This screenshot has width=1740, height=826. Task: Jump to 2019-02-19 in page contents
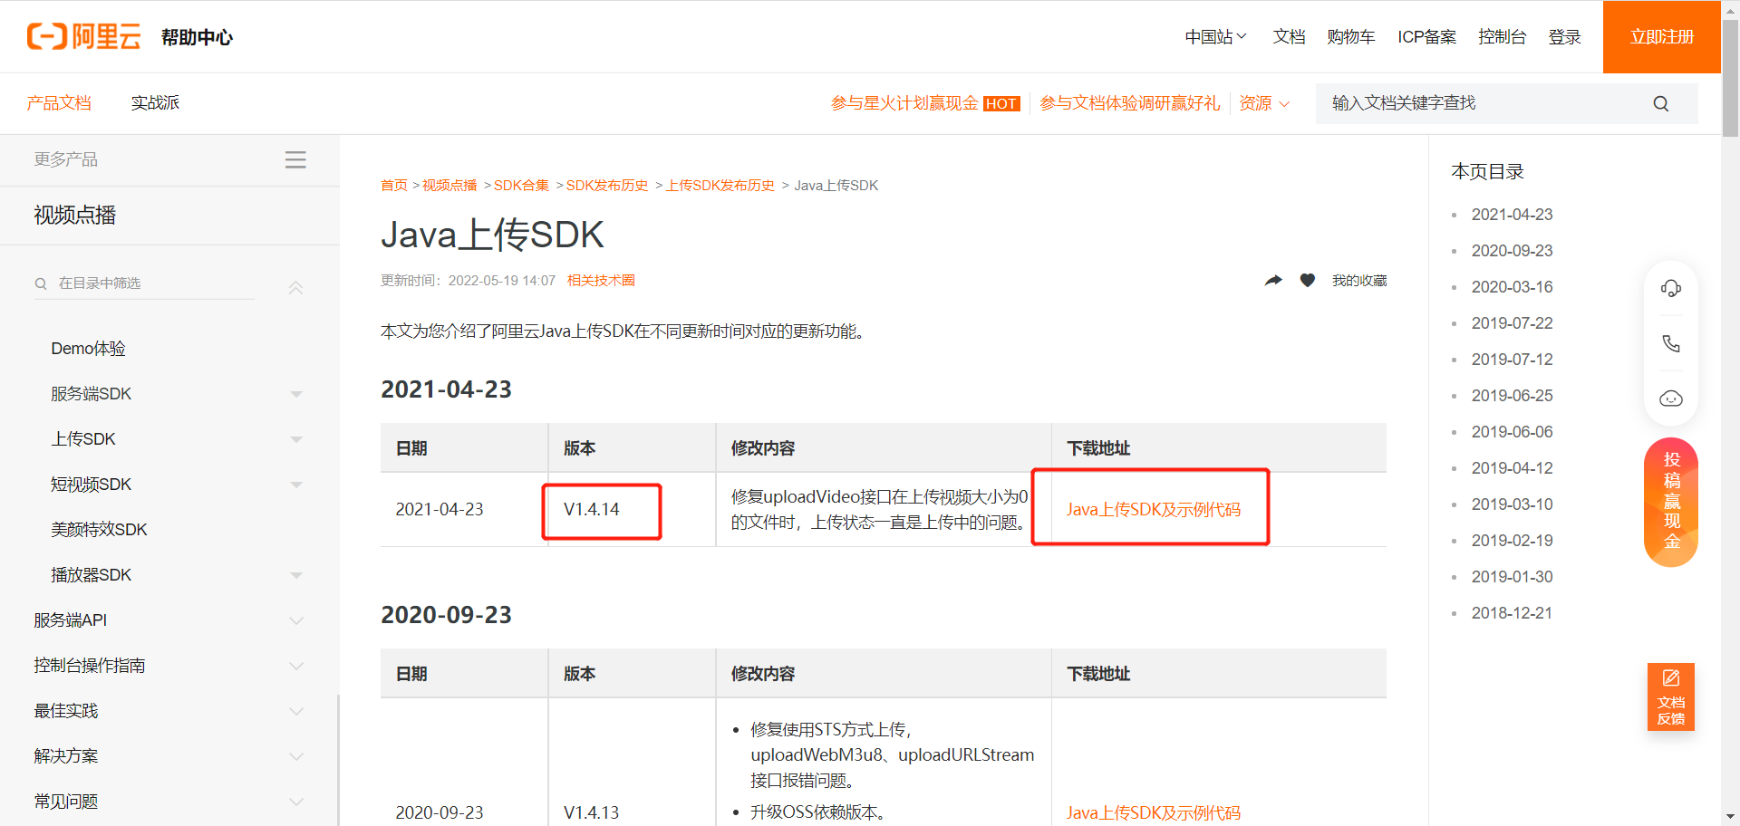(x=1512, y=541)
